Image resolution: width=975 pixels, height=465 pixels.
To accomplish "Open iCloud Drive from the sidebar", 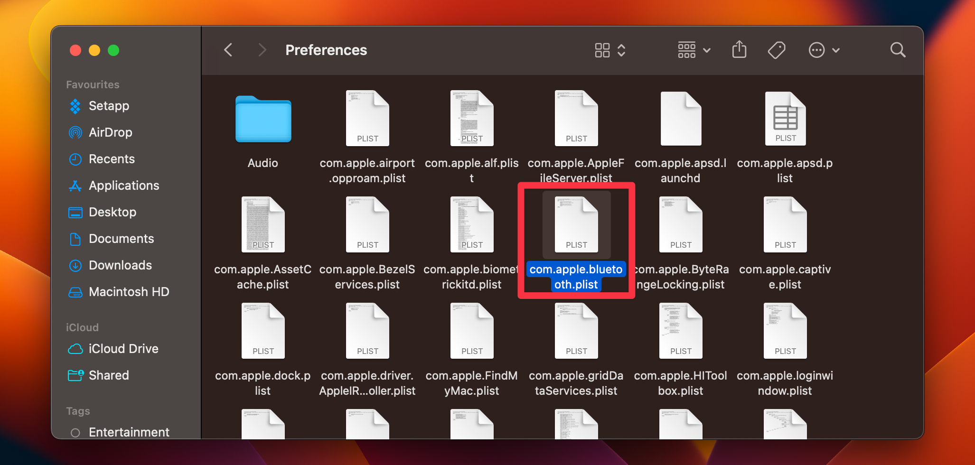I will (x=123, y=349).
